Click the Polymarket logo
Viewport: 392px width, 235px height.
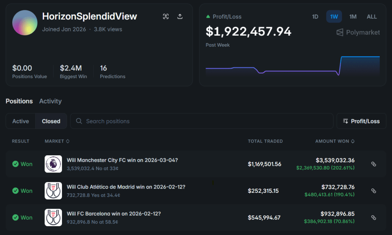358,33
